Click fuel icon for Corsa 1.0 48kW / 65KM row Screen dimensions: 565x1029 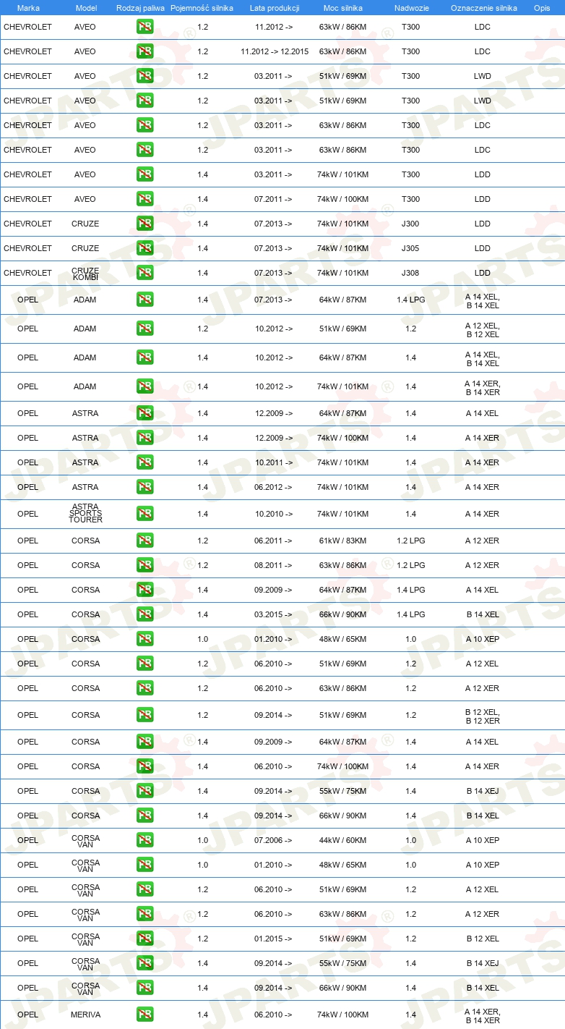pyautogui.click(x=145, y=639)
